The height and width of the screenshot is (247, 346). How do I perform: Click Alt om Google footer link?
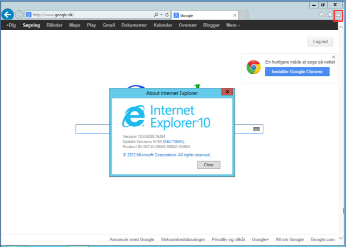coord(289,240)
